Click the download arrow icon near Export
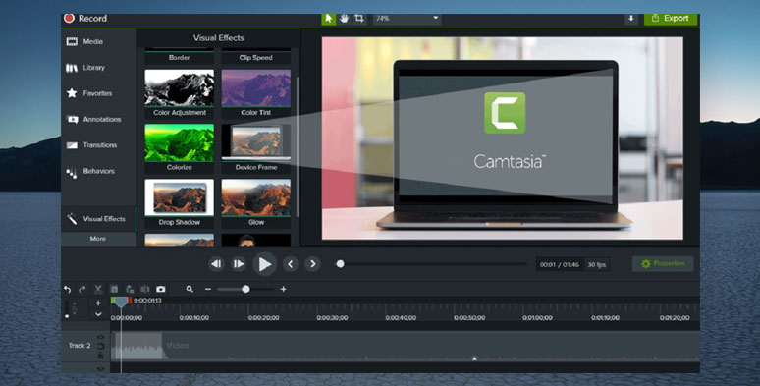 tap(631, 19)
